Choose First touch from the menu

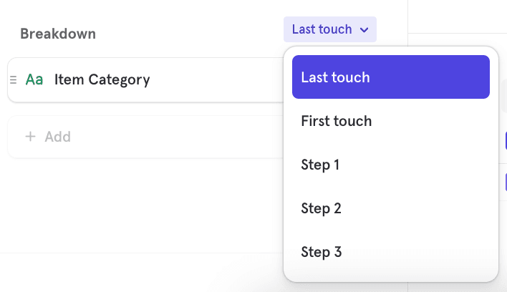click(x=336, y=121)
